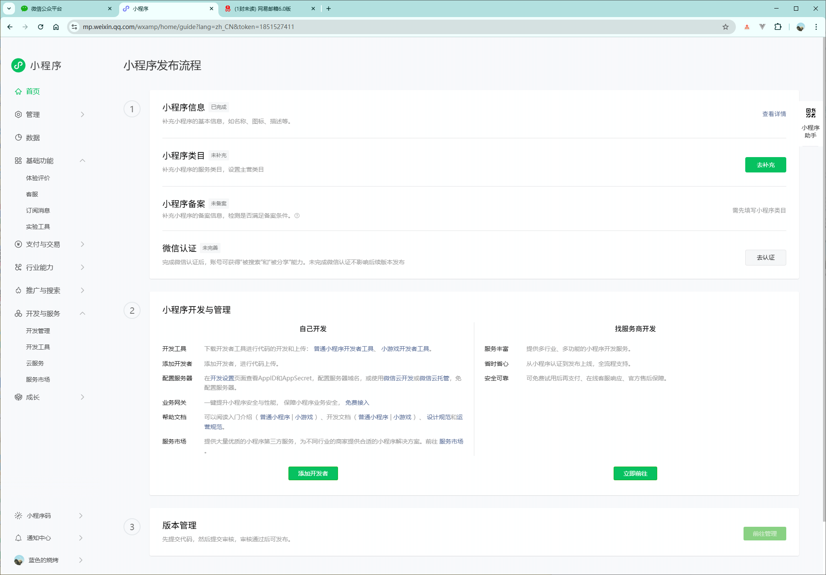Click the 蓝色的烧烤 account avatar

click(19, 560)
